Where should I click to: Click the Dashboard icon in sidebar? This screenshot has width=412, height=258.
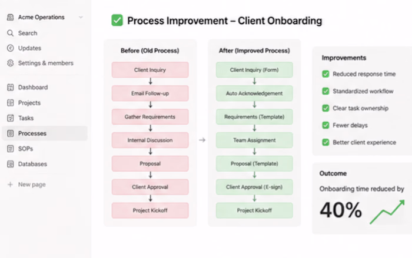(10, 88)
